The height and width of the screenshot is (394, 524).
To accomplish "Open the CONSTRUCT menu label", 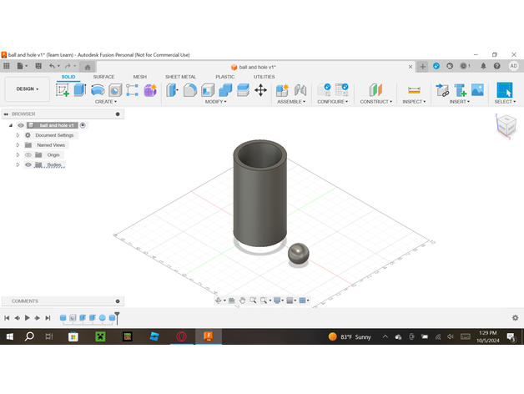I will coord(375,102).
